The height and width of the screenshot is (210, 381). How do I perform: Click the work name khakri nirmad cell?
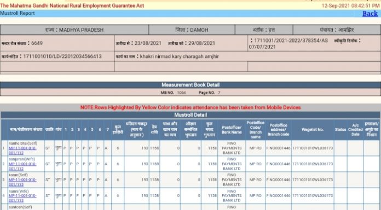tap(247, 56)
